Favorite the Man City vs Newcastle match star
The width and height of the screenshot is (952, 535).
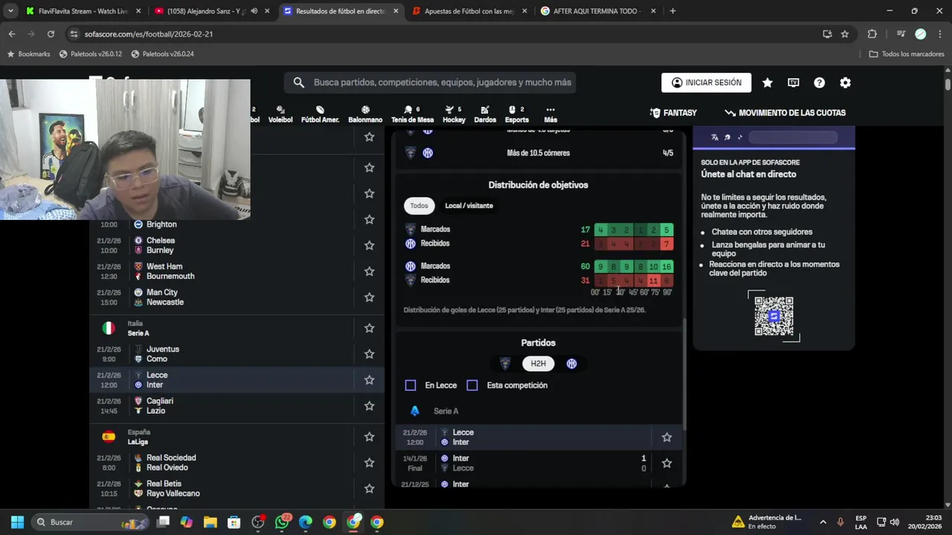(x=369, y=297)
